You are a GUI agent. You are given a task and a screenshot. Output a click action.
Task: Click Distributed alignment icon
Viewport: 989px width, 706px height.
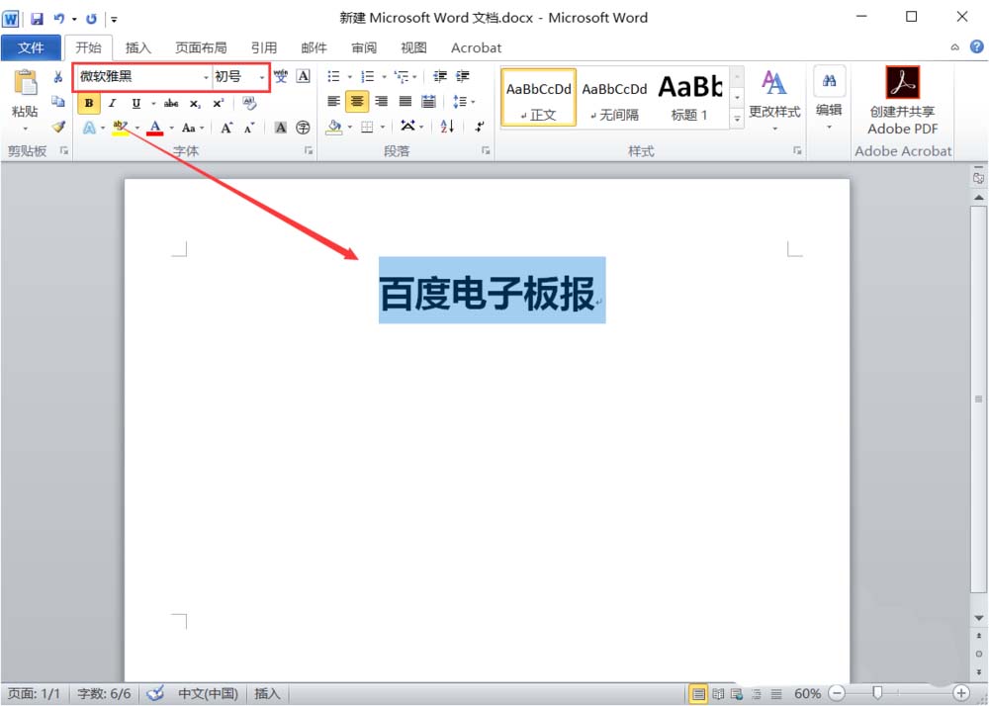(x=429, y=102)
